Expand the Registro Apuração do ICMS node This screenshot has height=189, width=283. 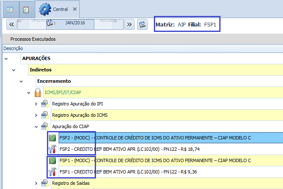(37, 115)
